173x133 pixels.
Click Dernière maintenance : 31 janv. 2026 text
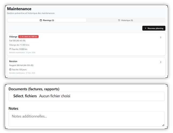click(22, 53)
